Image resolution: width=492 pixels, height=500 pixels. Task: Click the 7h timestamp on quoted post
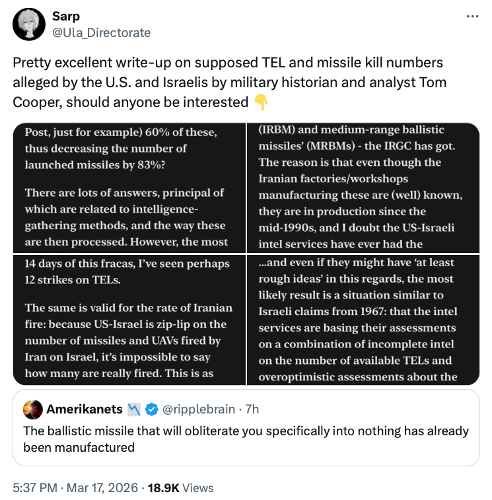pos(252,410)
